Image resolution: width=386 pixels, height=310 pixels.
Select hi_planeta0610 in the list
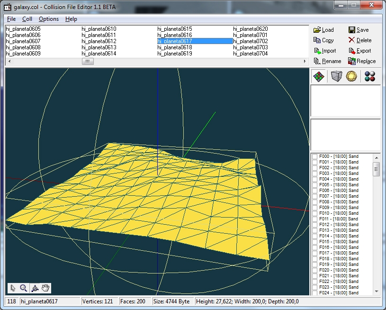pyautogui.click(x=99, y=29)
